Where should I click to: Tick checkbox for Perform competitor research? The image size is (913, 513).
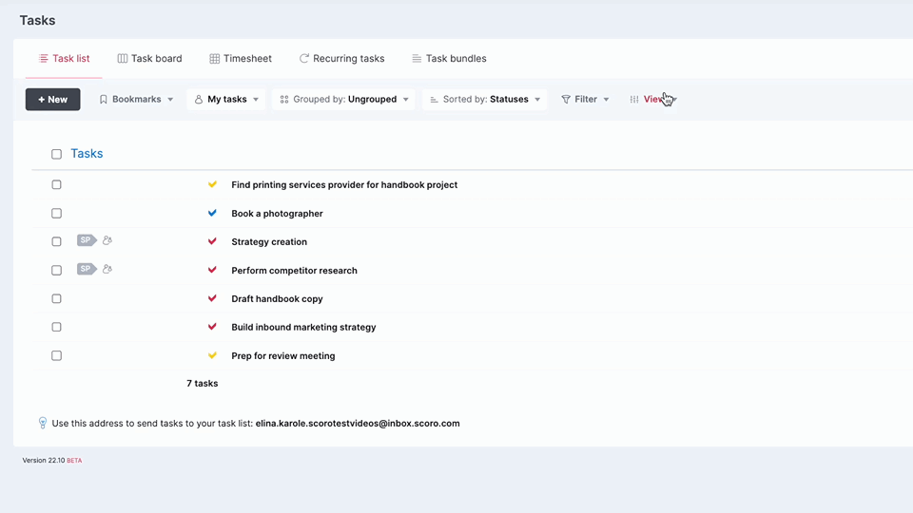(x=56, y=271)
